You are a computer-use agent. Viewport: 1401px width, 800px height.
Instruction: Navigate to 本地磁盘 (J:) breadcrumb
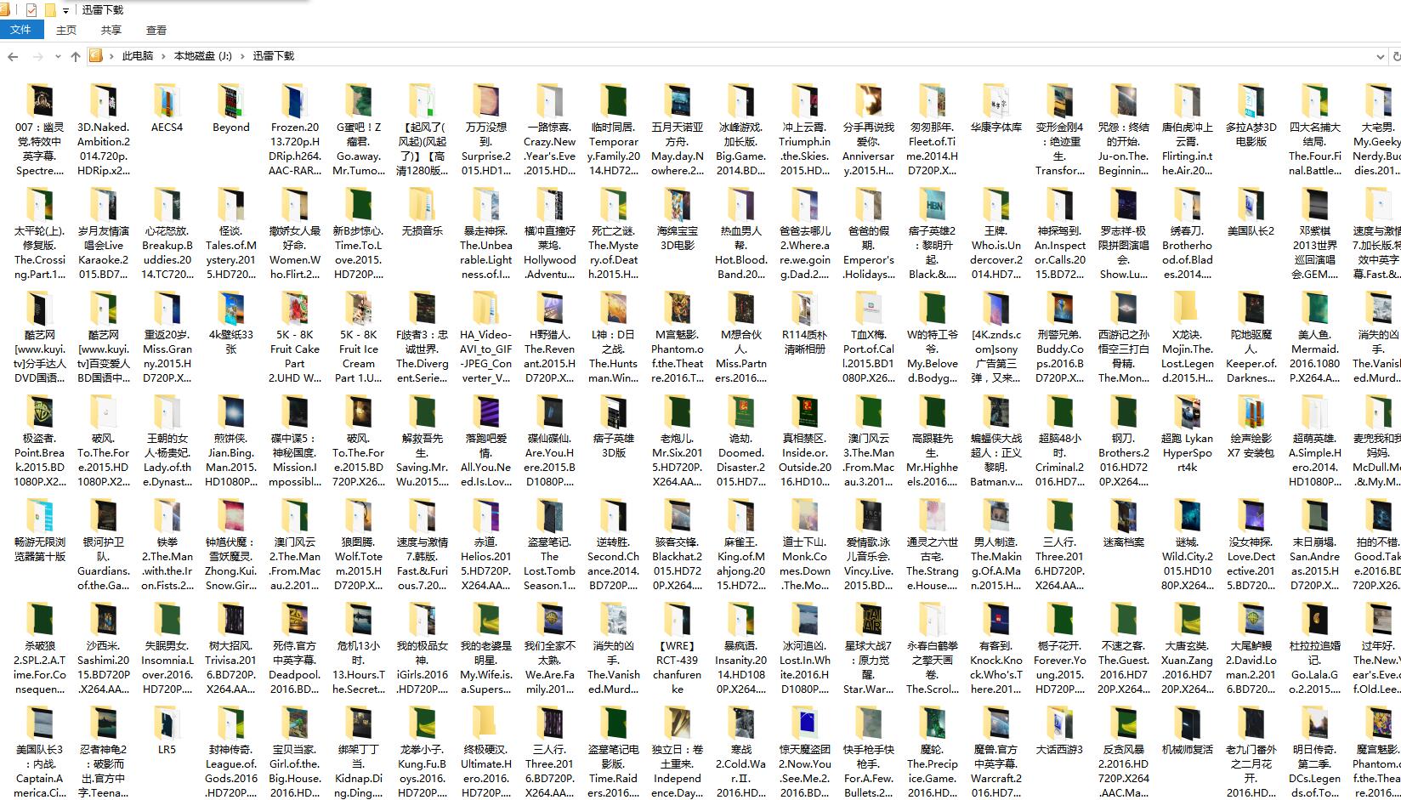(202, 56)
